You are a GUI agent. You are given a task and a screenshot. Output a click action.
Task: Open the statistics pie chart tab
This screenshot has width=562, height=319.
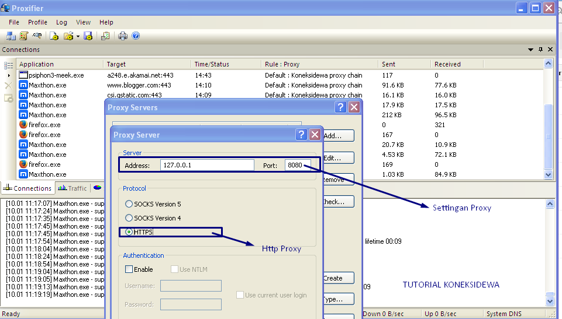coord(97,188)
